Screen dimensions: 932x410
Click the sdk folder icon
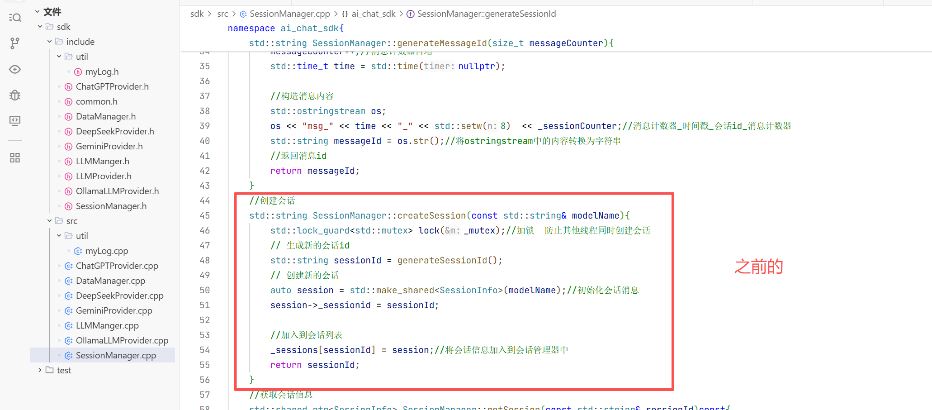tap(50, 27)
